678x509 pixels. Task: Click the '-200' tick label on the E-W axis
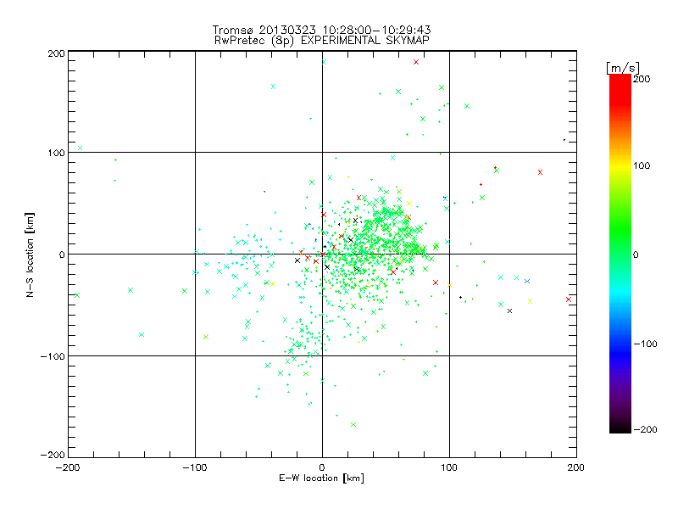click(x=69, y=467)
